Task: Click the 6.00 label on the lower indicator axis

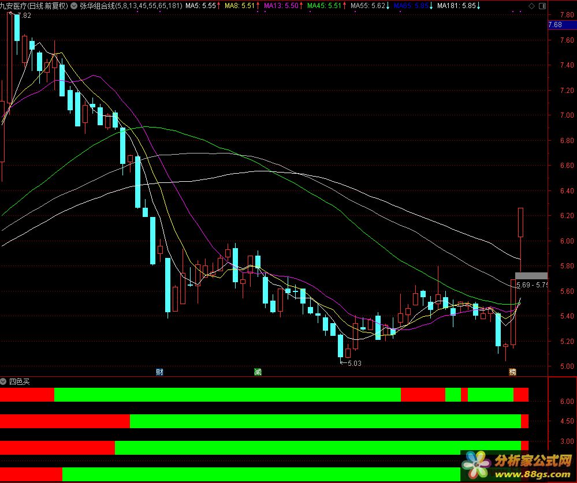Action: (567, 401)
